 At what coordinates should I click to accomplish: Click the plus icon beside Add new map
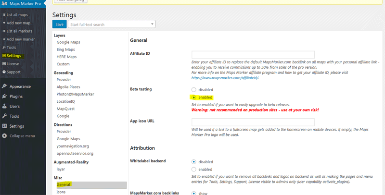pyautogui.click(x=4, y=23)
